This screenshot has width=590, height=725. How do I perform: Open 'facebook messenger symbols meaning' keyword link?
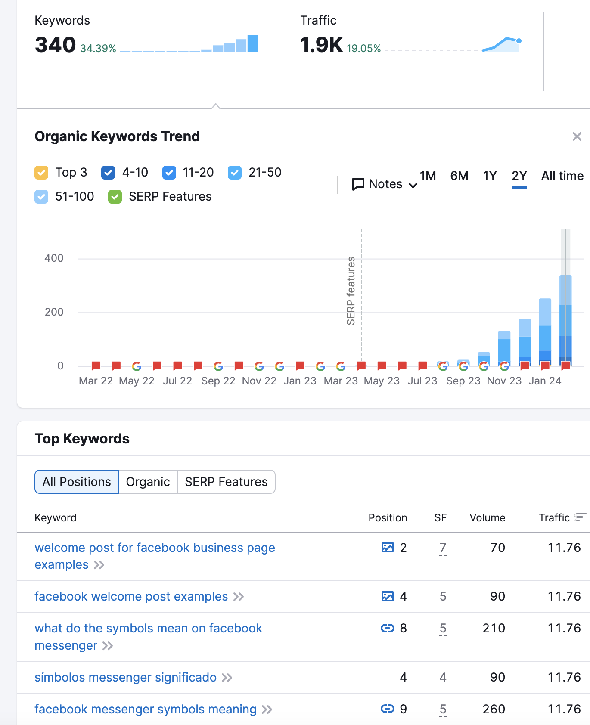(x=145, y=710)
